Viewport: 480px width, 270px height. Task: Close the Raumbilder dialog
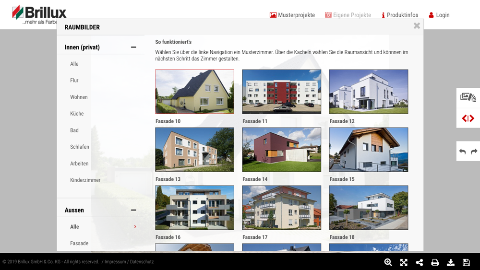(417, 26)
